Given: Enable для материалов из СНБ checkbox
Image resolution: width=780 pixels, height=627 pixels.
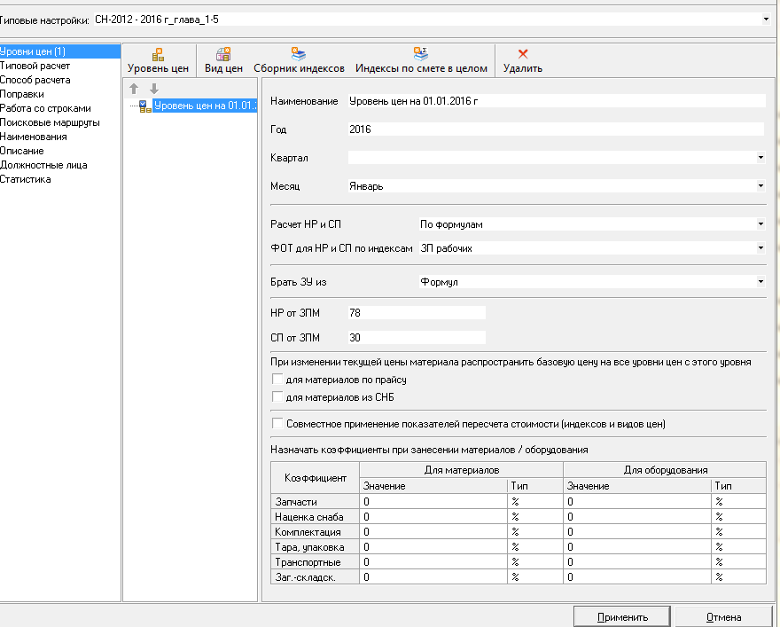Looking at the screenshot, I should 277,396.
